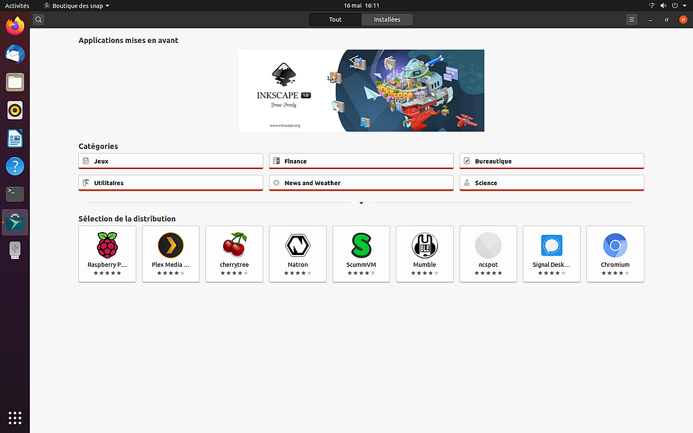This screenshot has width=693, height=433.
Task: Click the Jeux category icon
Action: [86, 161]
